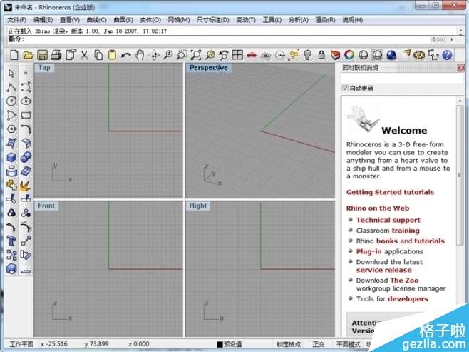
Task: Select the Pan hand tool
Action: pyautogui.click(x=140, y=55)
